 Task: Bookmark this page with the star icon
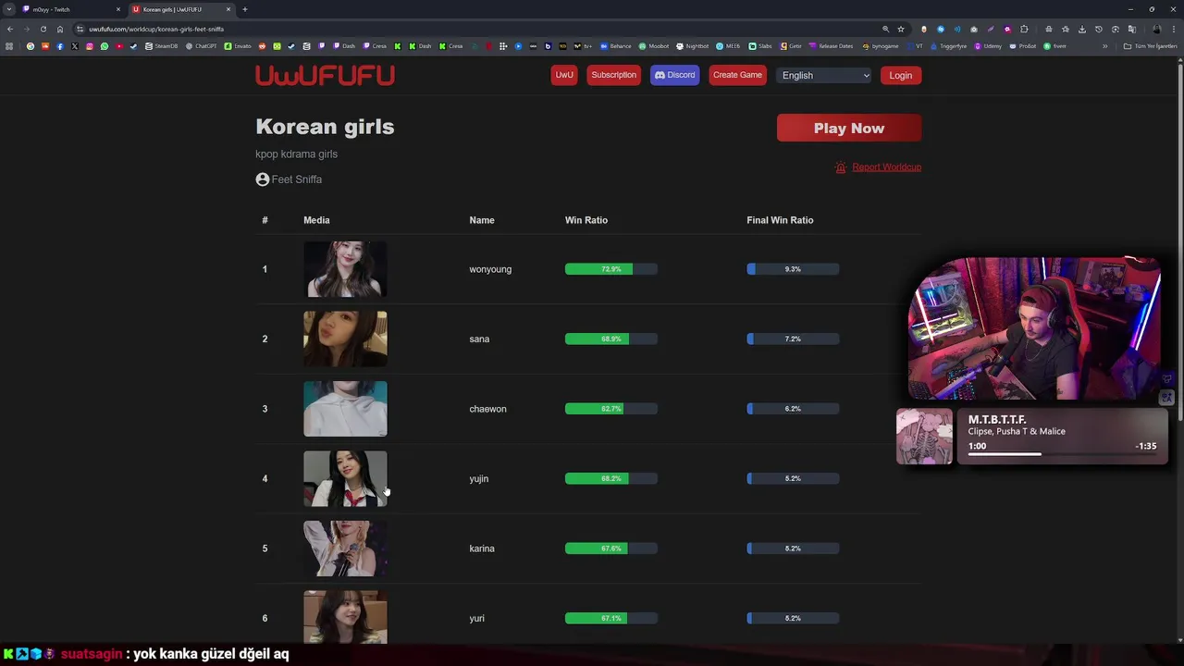pyautogui.click(x=901, y=29)
